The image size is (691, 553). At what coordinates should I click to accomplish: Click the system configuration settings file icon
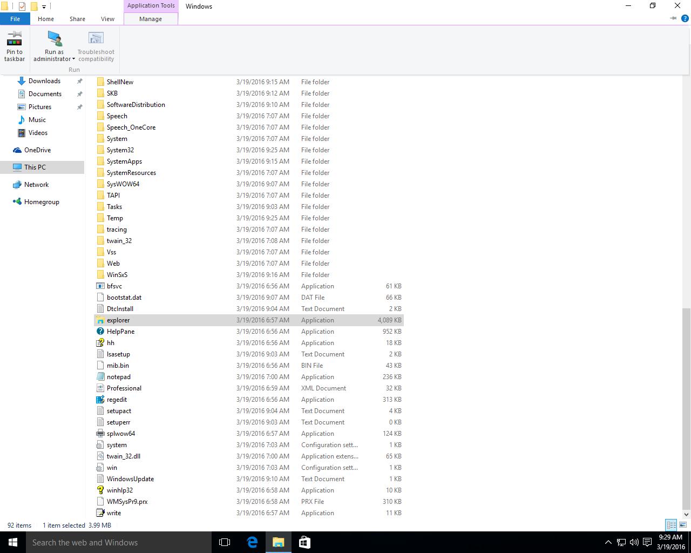tap(100, 445)
